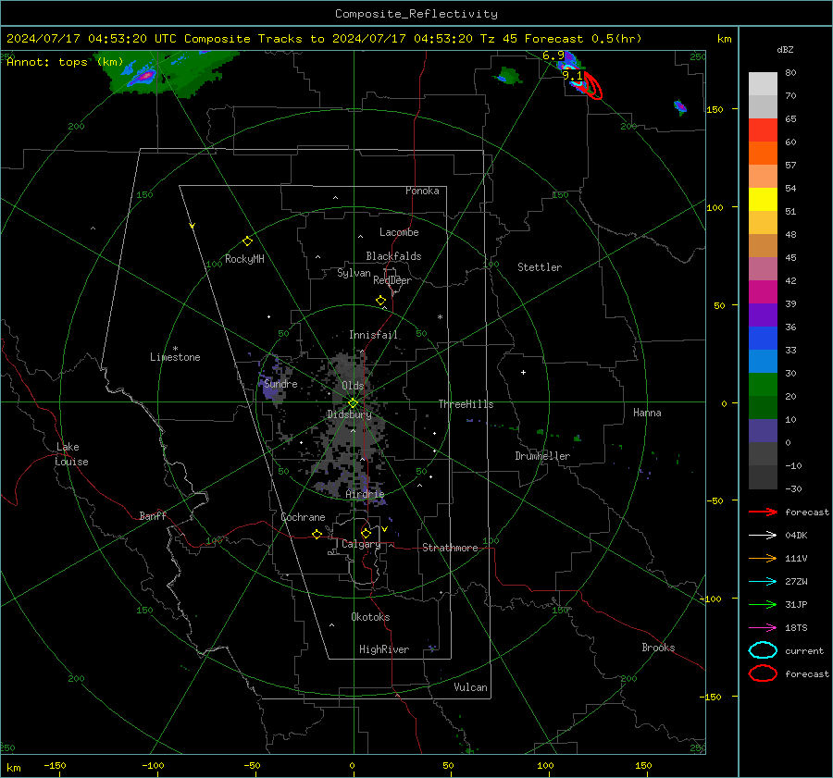The image size is (833, 778).
Task: Click the yellow diamond marker beside RockyMH
Action: [247, 241]
